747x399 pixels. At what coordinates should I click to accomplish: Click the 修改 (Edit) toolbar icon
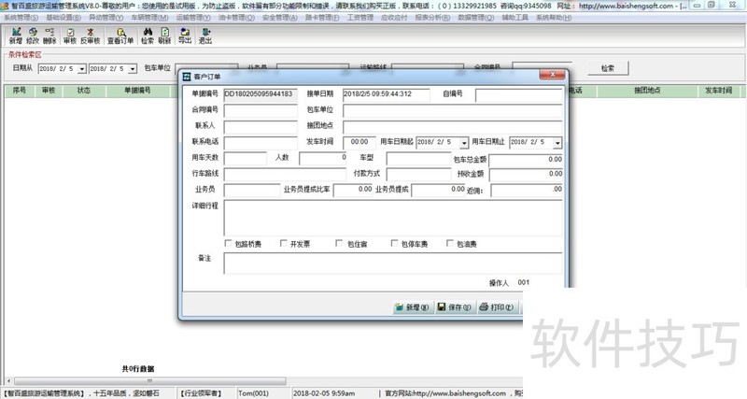(34, 36)
